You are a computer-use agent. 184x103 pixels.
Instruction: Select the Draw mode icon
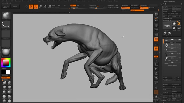pyautogui.click(x=36, y=6)
